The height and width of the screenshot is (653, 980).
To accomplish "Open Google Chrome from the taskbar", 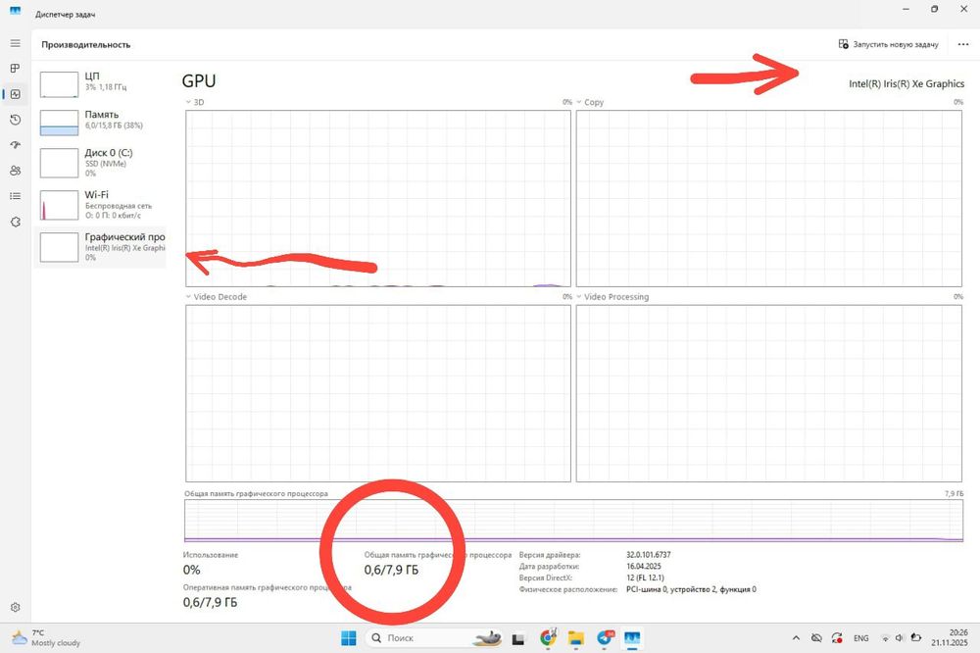I will click(x=548, y=638).
